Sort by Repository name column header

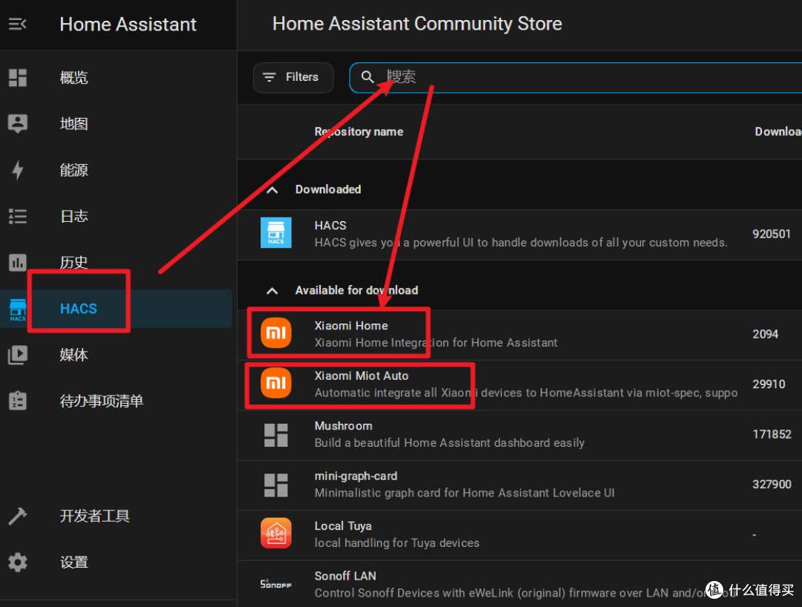pos(359,132)
